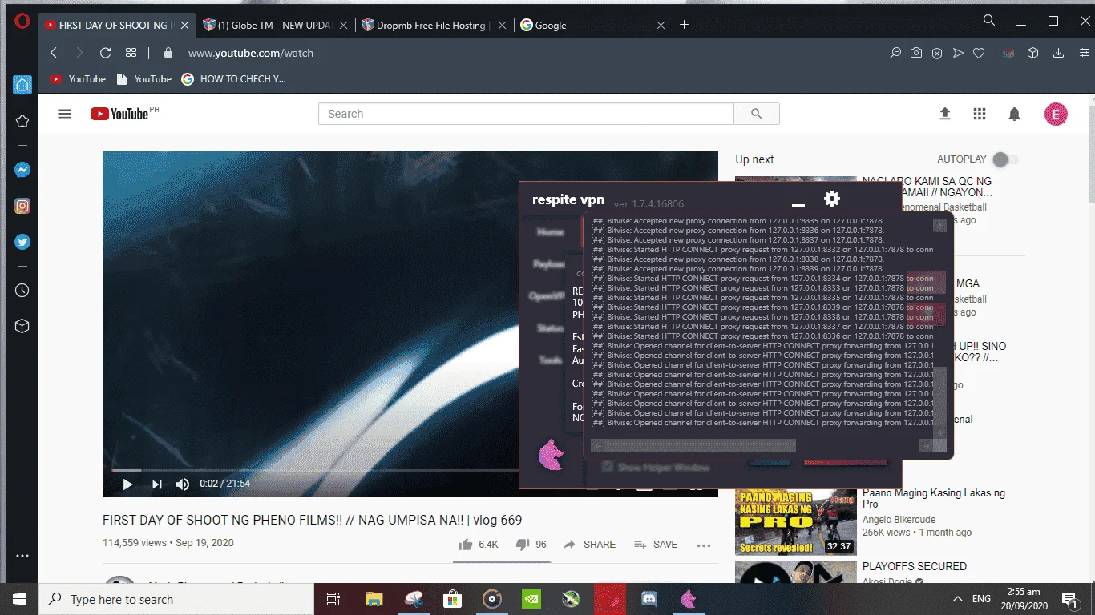Mute the video player volume
This screenshot has width=1095, height=615.
[x=183, y=484]
